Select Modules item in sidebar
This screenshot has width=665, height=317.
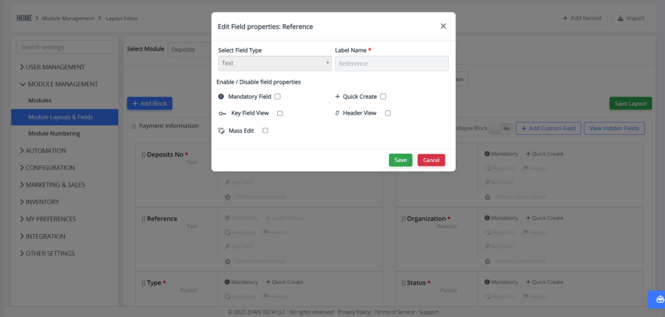coord(40,100)
